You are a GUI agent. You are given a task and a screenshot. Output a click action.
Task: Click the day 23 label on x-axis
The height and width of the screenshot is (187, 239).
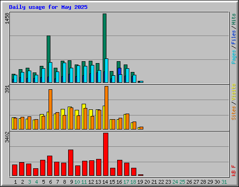(168, 182)
